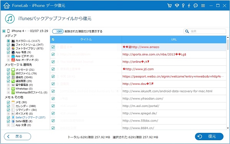This screenshot has height=144, width=230.
Task: Select the http://m.aol.com/portal/ row
Action: coord(138,106)
